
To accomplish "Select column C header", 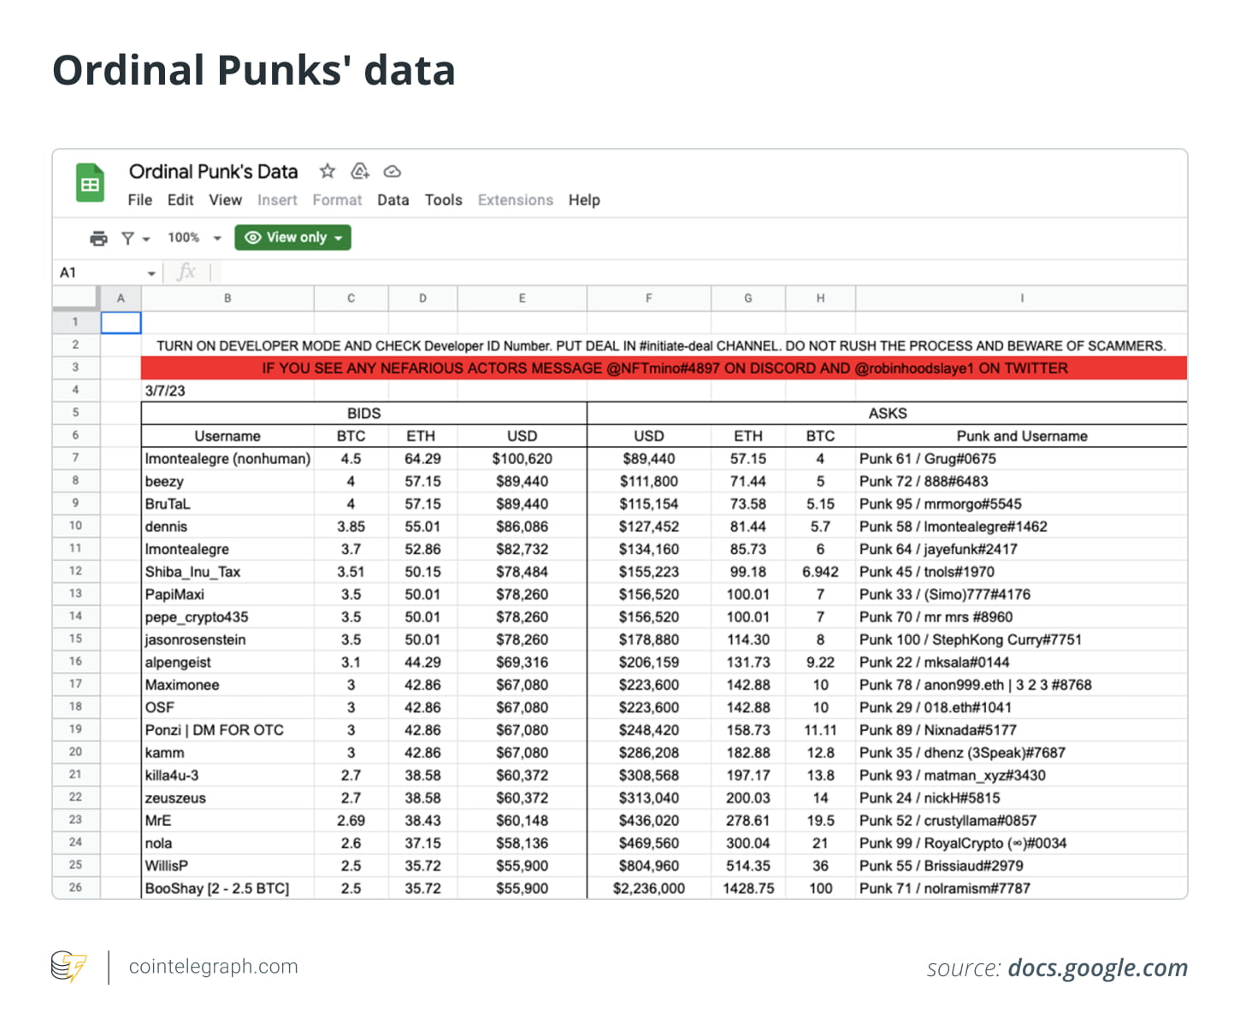I will tap(351, 298).
